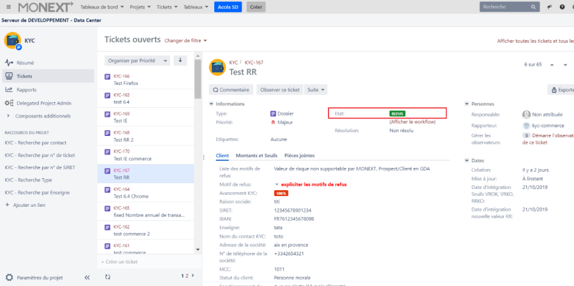Click the Afficher le workflow link

tap(412, 121)
